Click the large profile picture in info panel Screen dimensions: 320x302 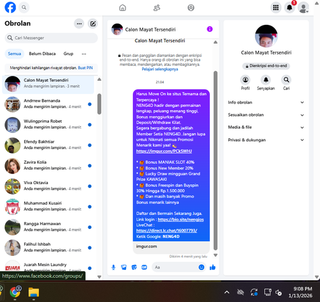[266, 36]
